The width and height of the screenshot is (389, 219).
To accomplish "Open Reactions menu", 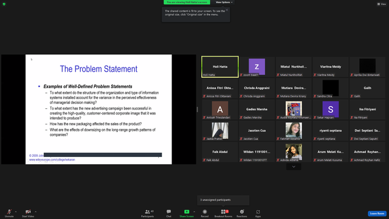I will click(x=242, y=213).
